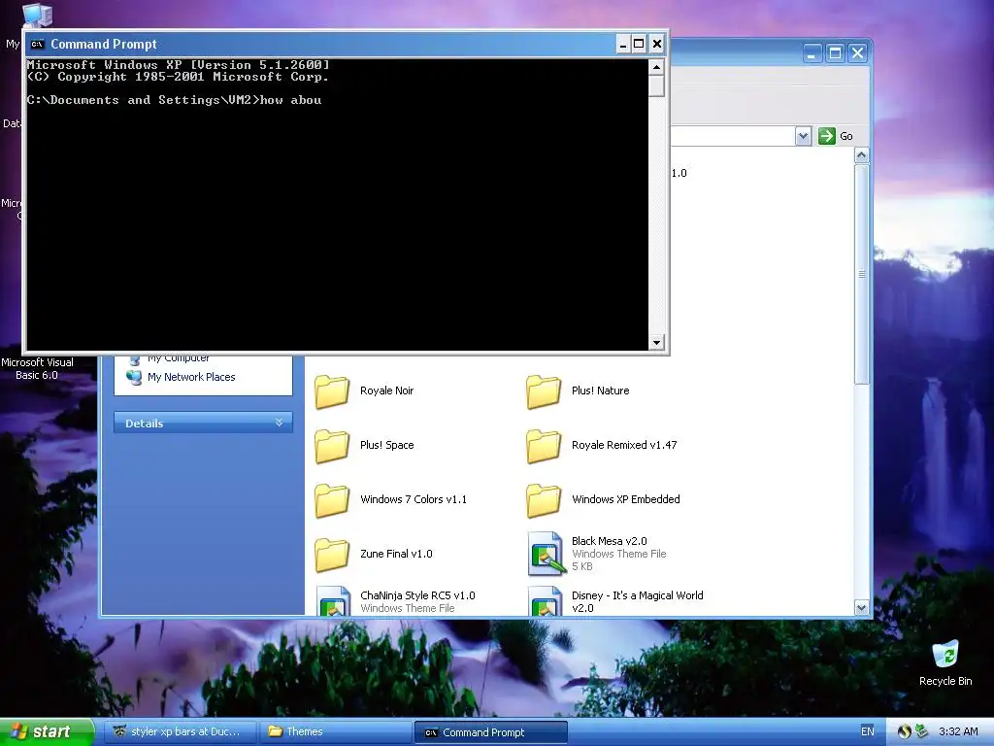The height and width of the screenshot is (746, 994).
Task: Minimize the Command Prompt window
Action: tap(623, 44)
